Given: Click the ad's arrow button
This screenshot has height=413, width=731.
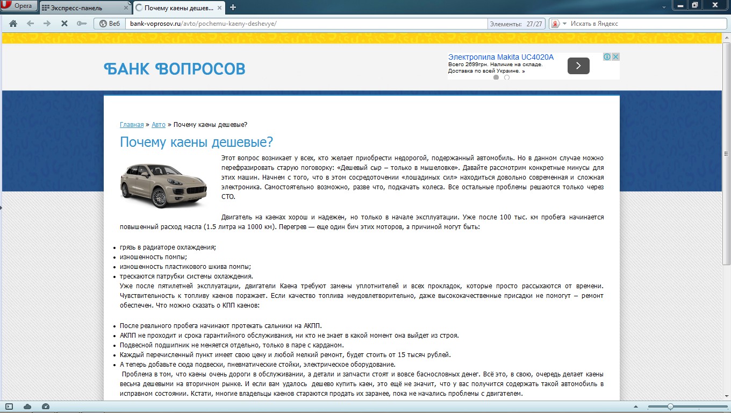Looking at the screenshot, I should pos(578,66).
